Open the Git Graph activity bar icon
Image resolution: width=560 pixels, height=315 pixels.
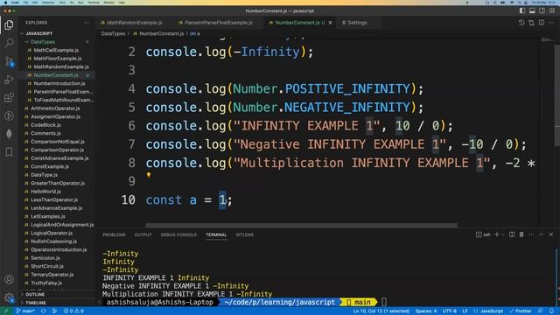click(x=9, y=115)
